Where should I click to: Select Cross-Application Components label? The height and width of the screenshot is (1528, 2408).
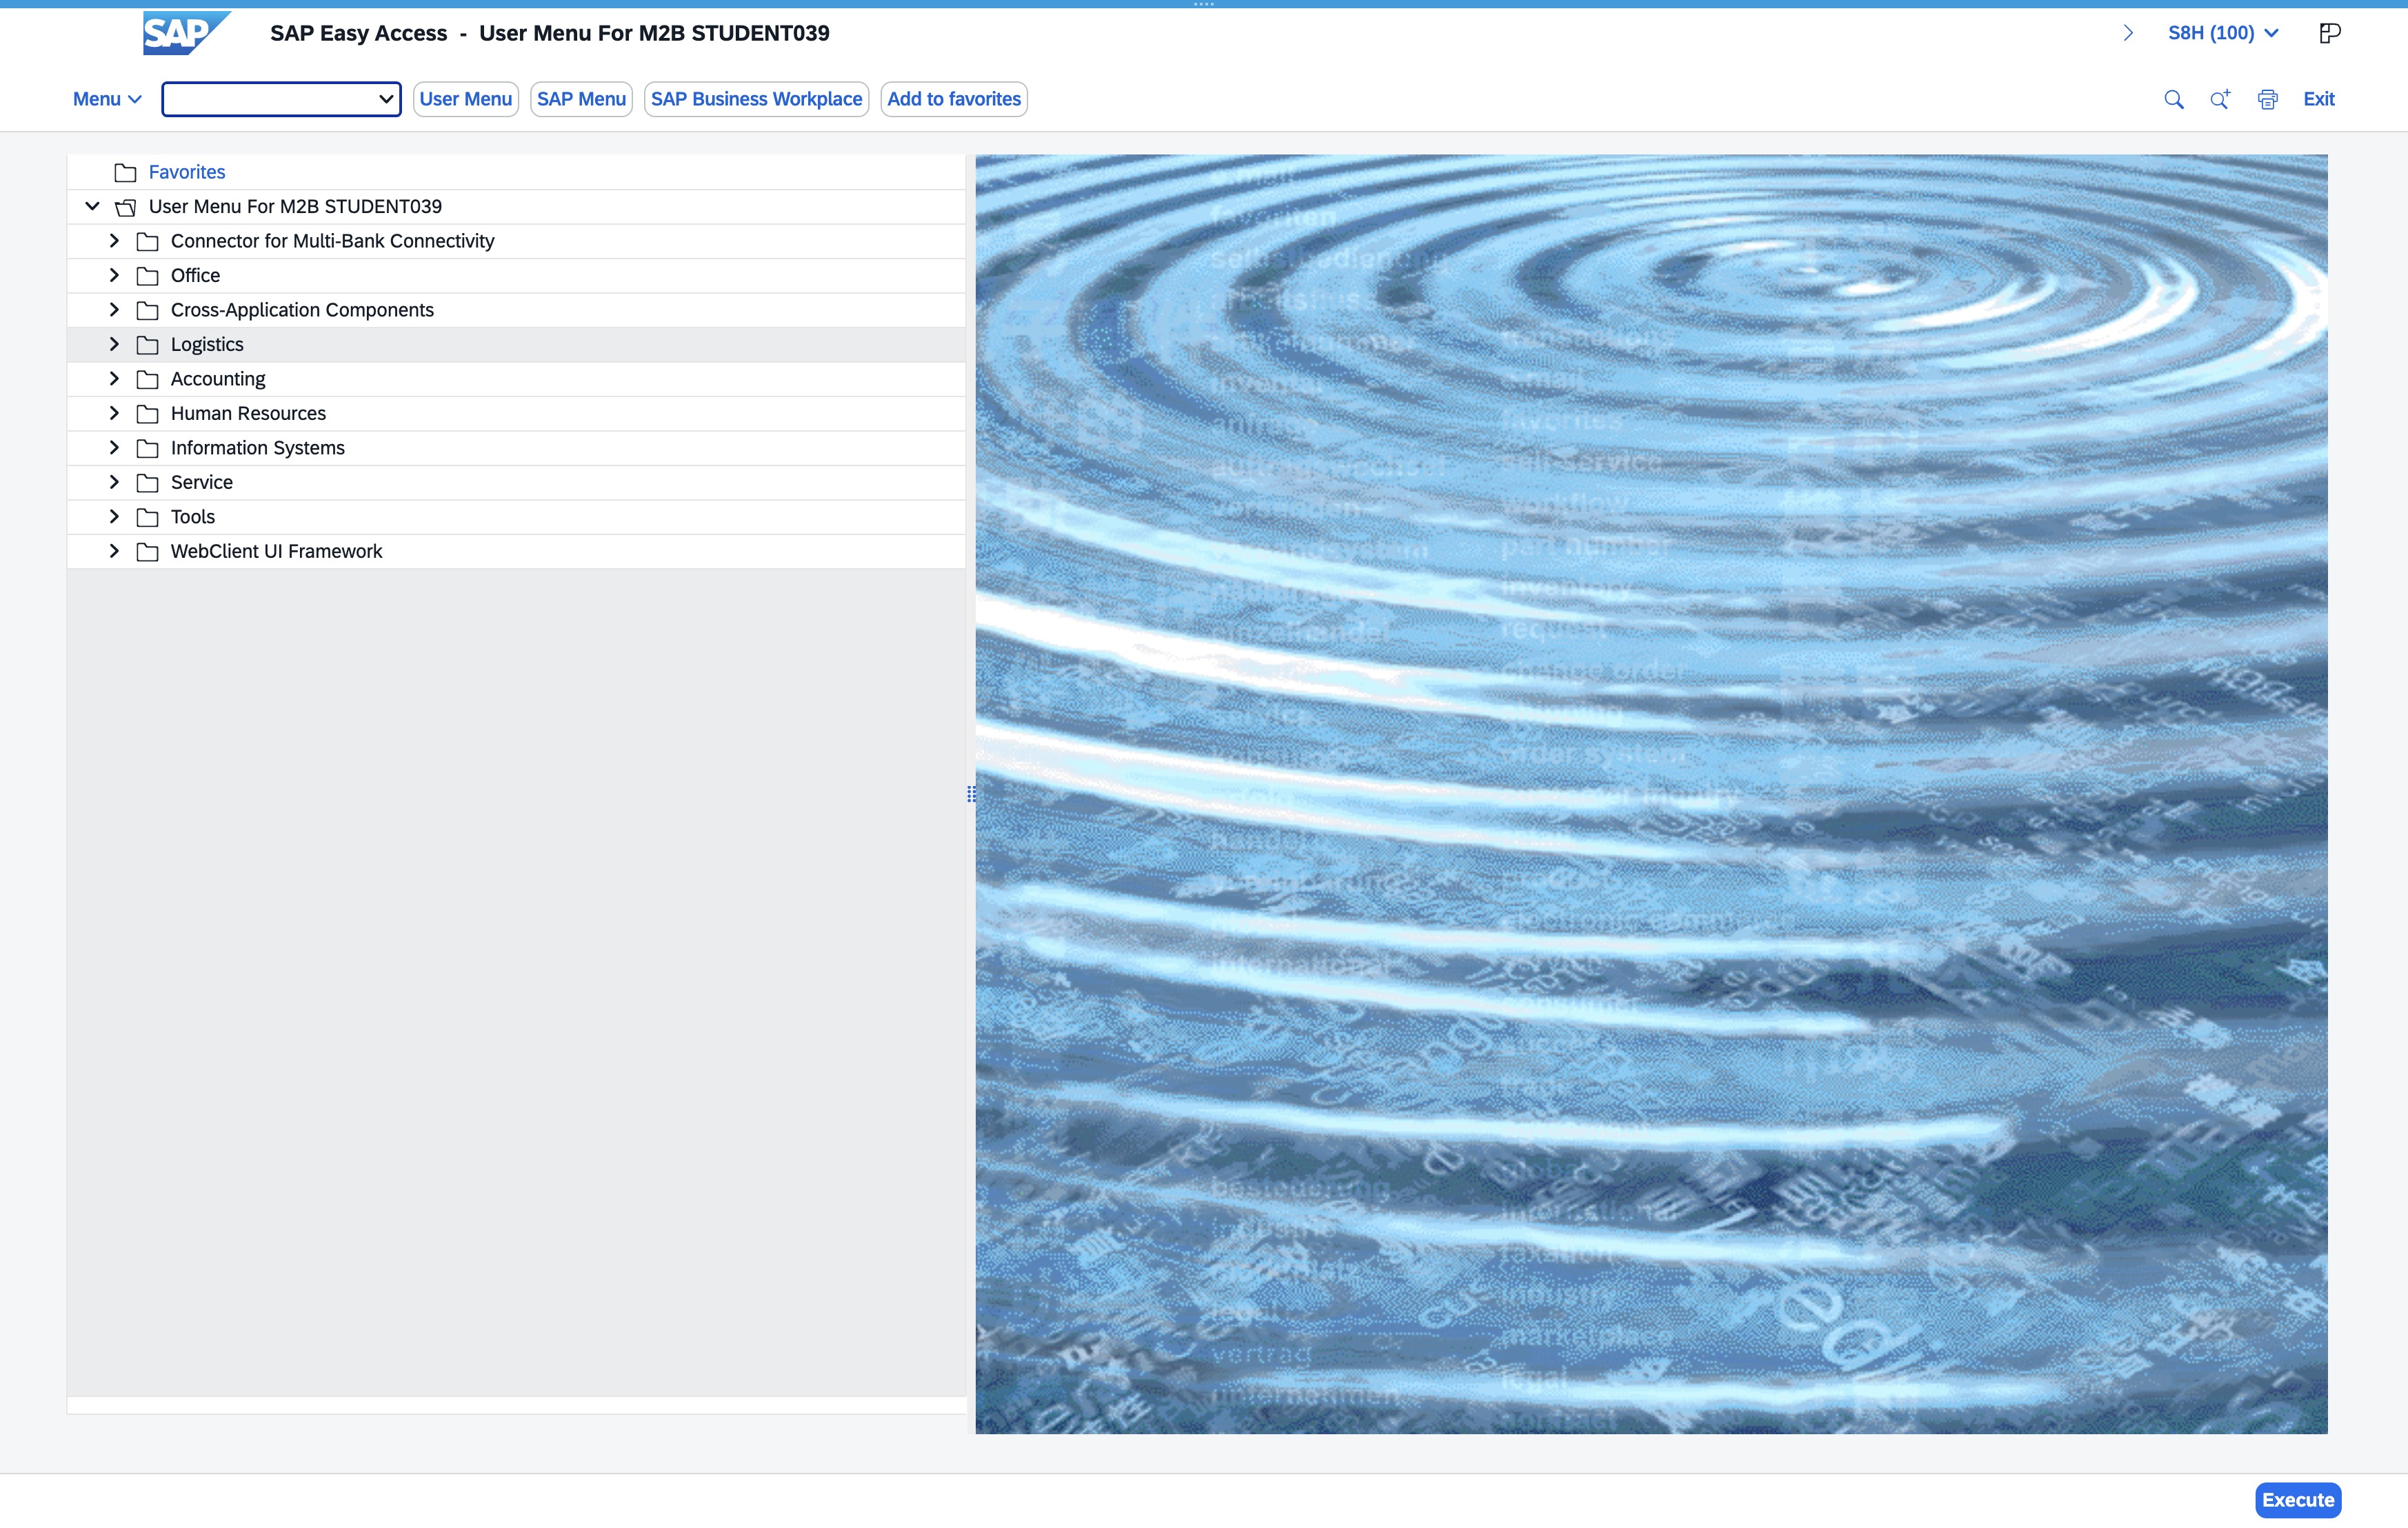coord(302,310)
